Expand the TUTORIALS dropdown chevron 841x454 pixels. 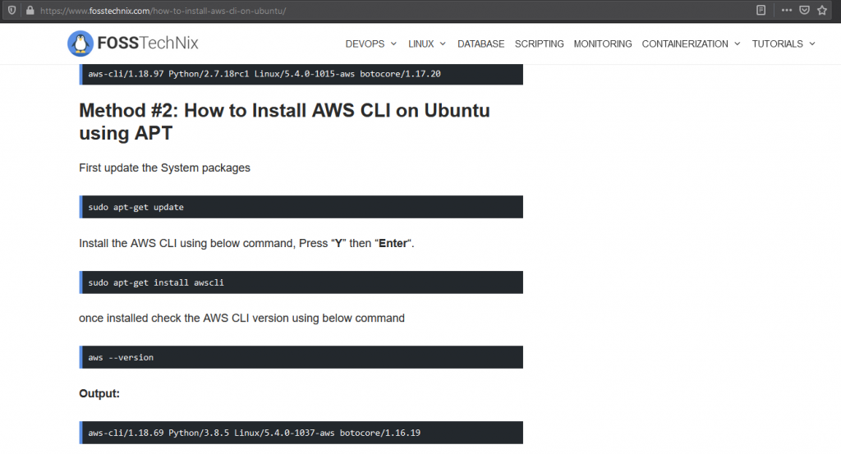coord(812,44)
